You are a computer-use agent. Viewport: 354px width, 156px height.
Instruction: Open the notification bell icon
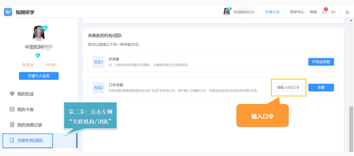[x=324, y=12]
